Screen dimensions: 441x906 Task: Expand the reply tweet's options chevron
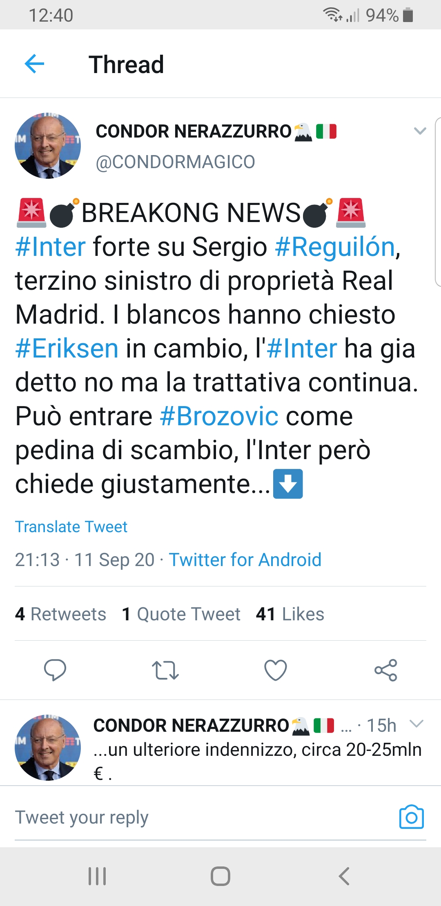[416, 724]
